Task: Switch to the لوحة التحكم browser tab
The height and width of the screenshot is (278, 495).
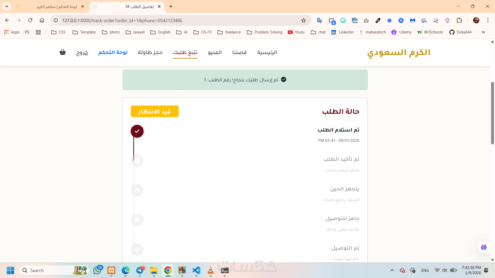Action: coord(57,7)
